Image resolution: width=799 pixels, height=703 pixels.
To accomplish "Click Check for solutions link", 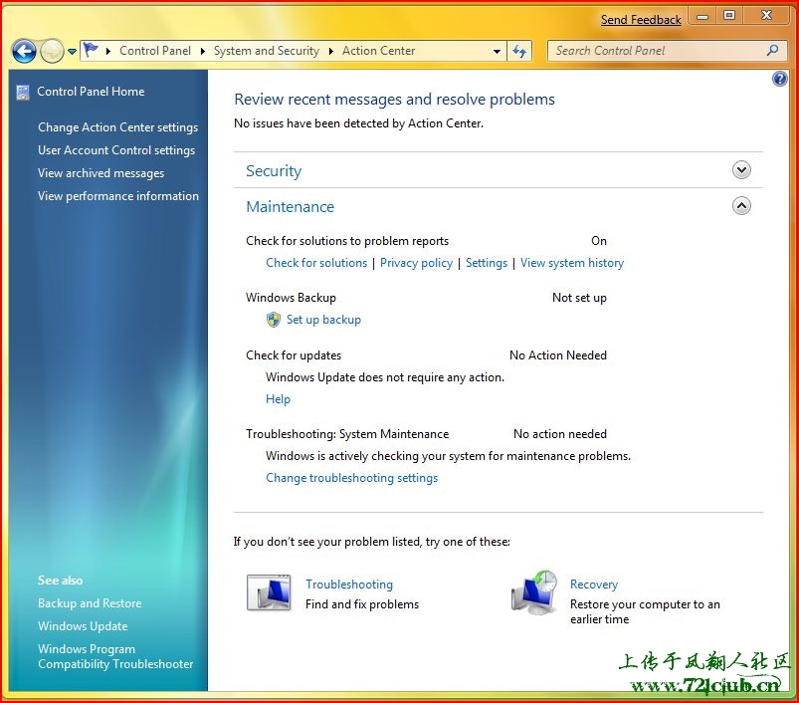I will pos(316,263).
